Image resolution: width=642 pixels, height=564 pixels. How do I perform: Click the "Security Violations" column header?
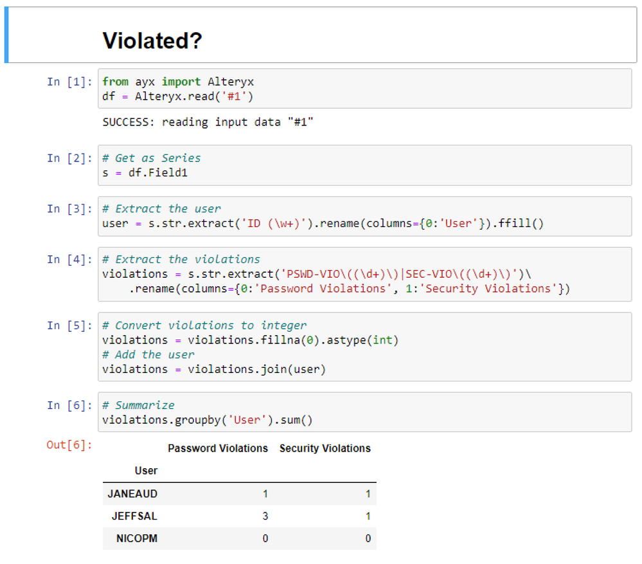325,448
